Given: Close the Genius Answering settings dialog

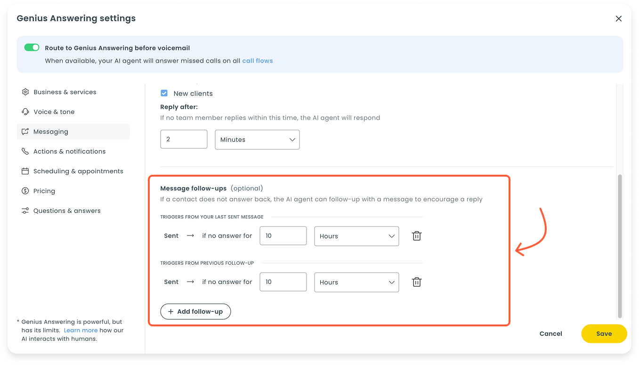Looking at the screenshot, I should point(619,19).
